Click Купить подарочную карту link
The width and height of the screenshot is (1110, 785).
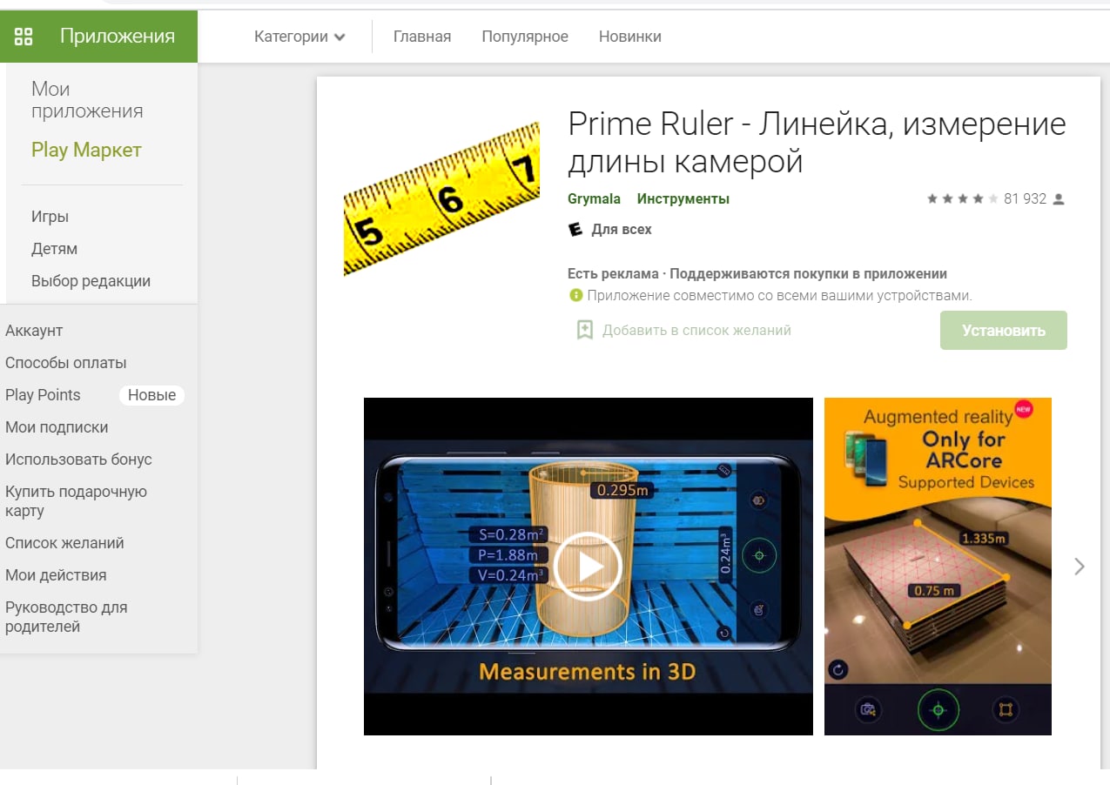coord(76,501)
